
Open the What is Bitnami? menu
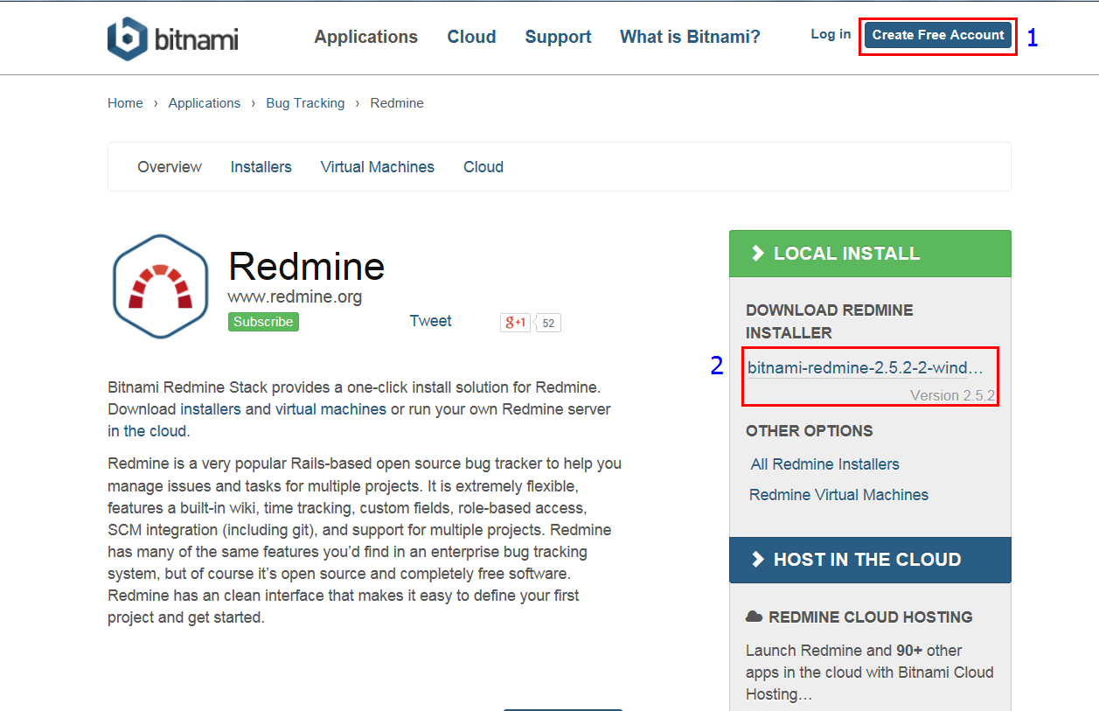pyautogui.click(x=690, y=37)
